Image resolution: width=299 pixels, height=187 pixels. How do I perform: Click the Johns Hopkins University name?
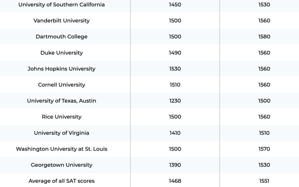click(x=61, y=69)
